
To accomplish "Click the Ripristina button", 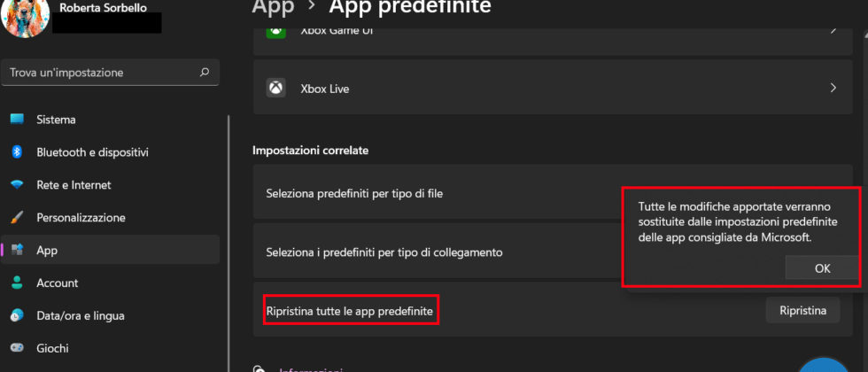I will (802, 310).
